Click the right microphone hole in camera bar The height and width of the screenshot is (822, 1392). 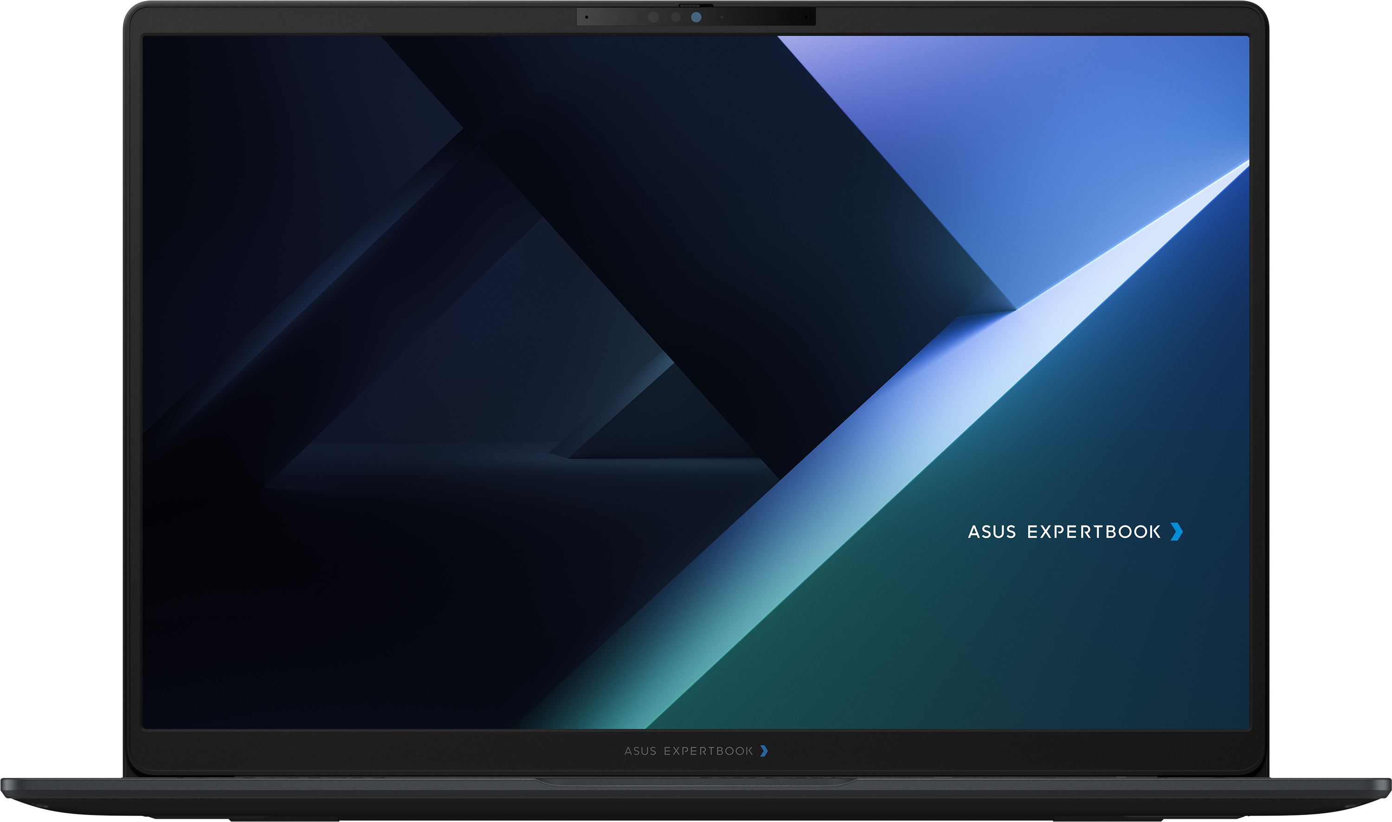tap(806, 17)
